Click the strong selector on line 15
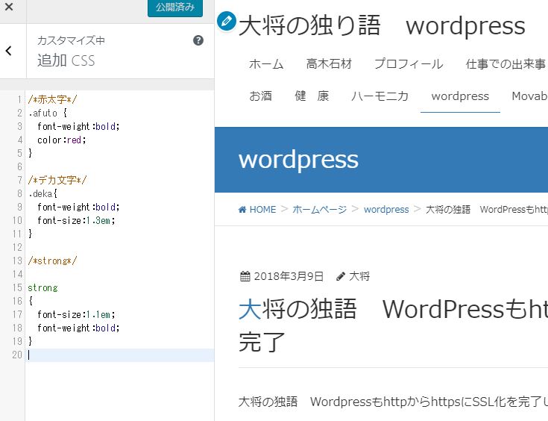Image resolution: width=548 pixels, height=421 pixels. pos(42,287)
